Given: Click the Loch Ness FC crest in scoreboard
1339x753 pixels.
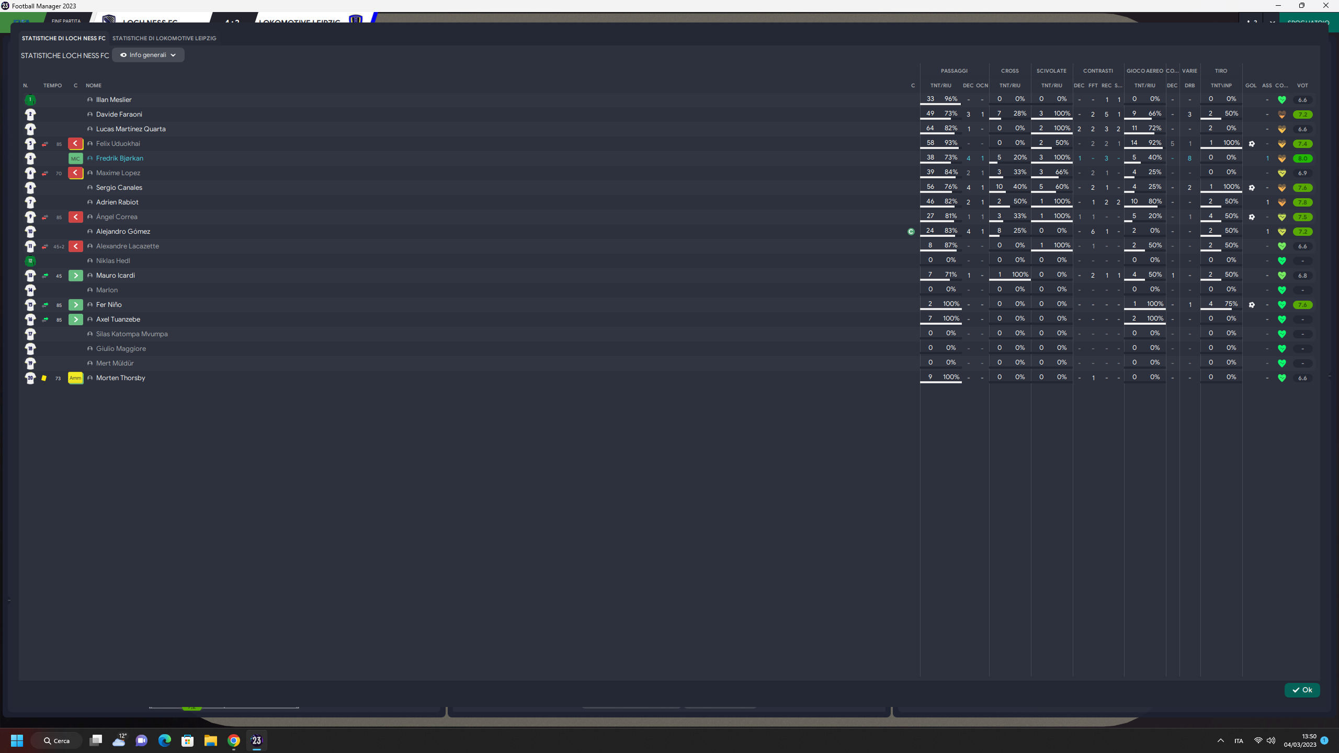Looking at the screenshot, I should click(x=109, y=20).
